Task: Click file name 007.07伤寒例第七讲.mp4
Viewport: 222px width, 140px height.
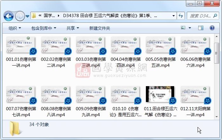Action: (x=21, y=111)
